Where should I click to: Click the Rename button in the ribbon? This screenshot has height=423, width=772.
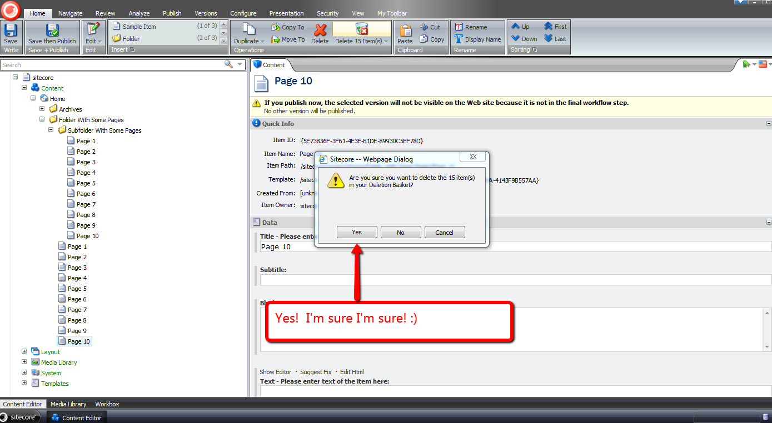[x=471, y=27]
